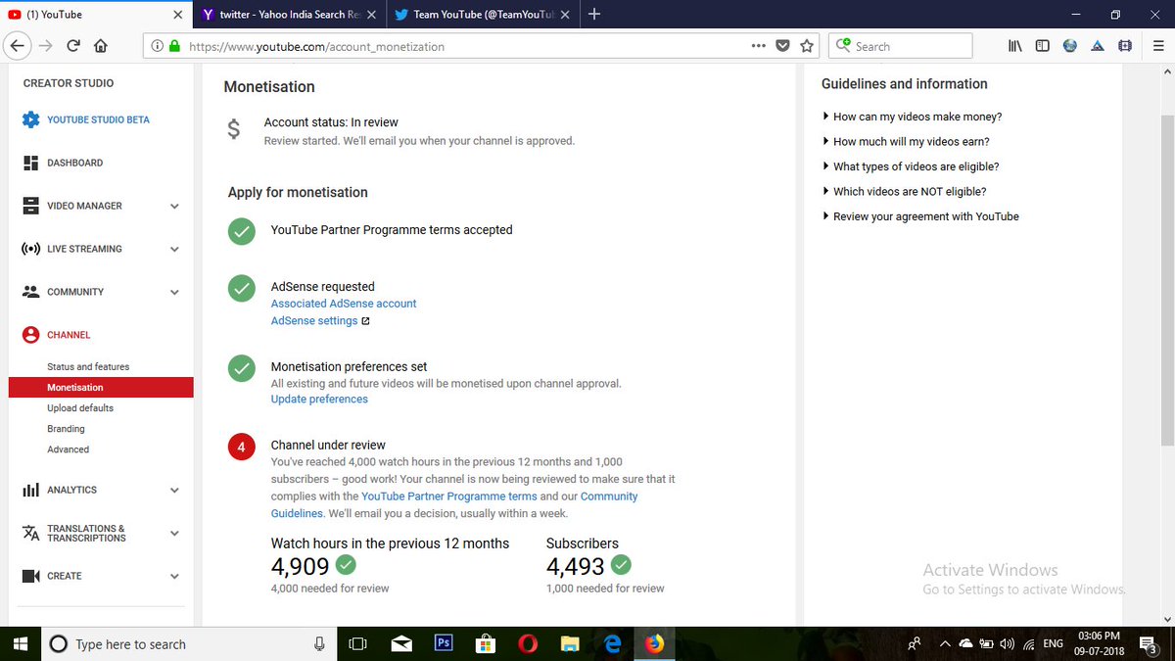The image size is (1175, 661).
Task: Click the globe extension icon in toolbar
Action: point(1070,46)
